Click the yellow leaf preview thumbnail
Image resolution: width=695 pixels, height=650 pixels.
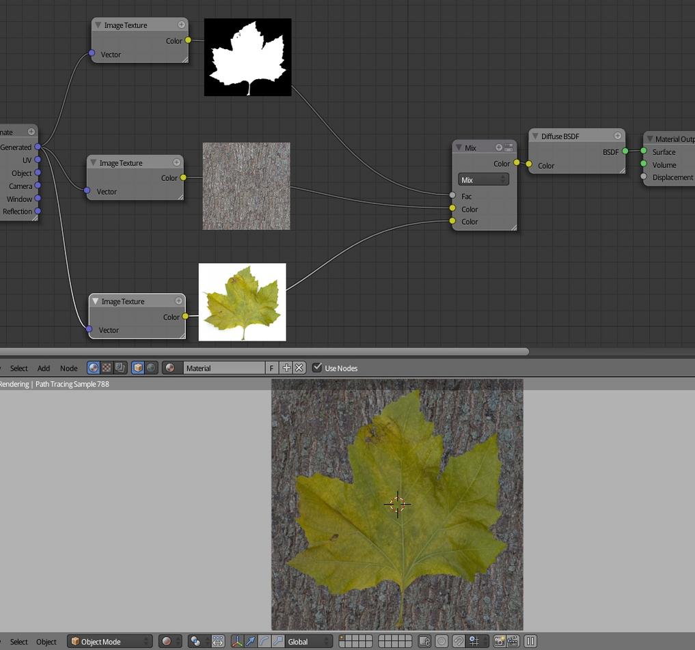pyautogui.click(x=243, y=302)
